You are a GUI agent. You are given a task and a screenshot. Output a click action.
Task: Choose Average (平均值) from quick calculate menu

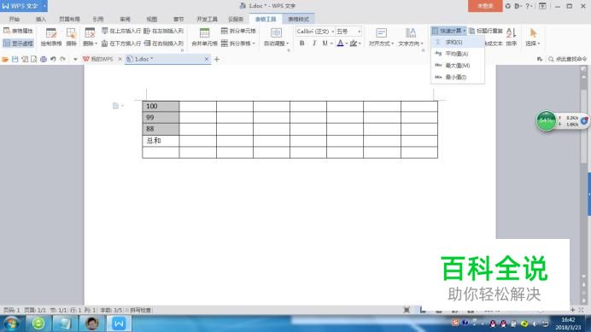click(457, 54)
